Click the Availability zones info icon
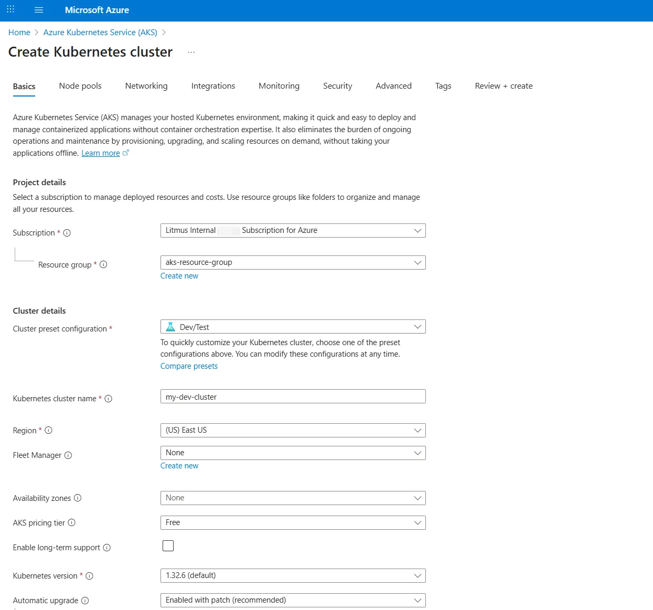This screenshot has width=653, height=610. (78, 498)
